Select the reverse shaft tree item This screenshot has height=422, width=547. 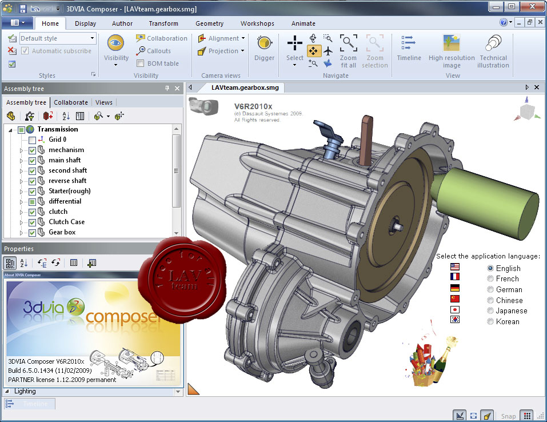click(x=67, y=181)
